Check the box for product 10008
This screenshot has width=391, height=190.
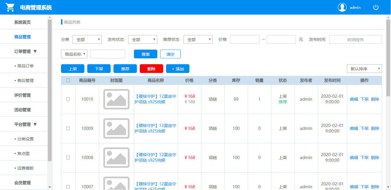[x=68, y=158]
